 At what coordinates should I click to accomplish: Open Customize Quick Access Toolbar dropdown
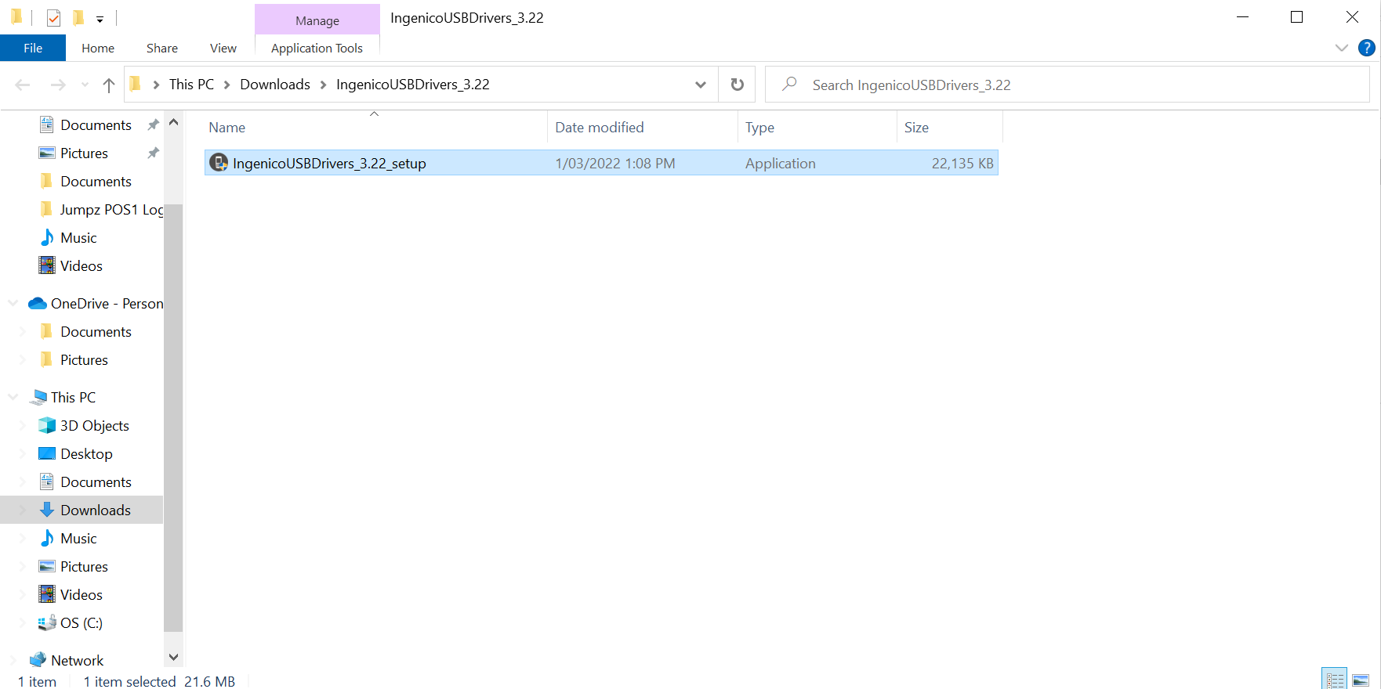point(100,19)
